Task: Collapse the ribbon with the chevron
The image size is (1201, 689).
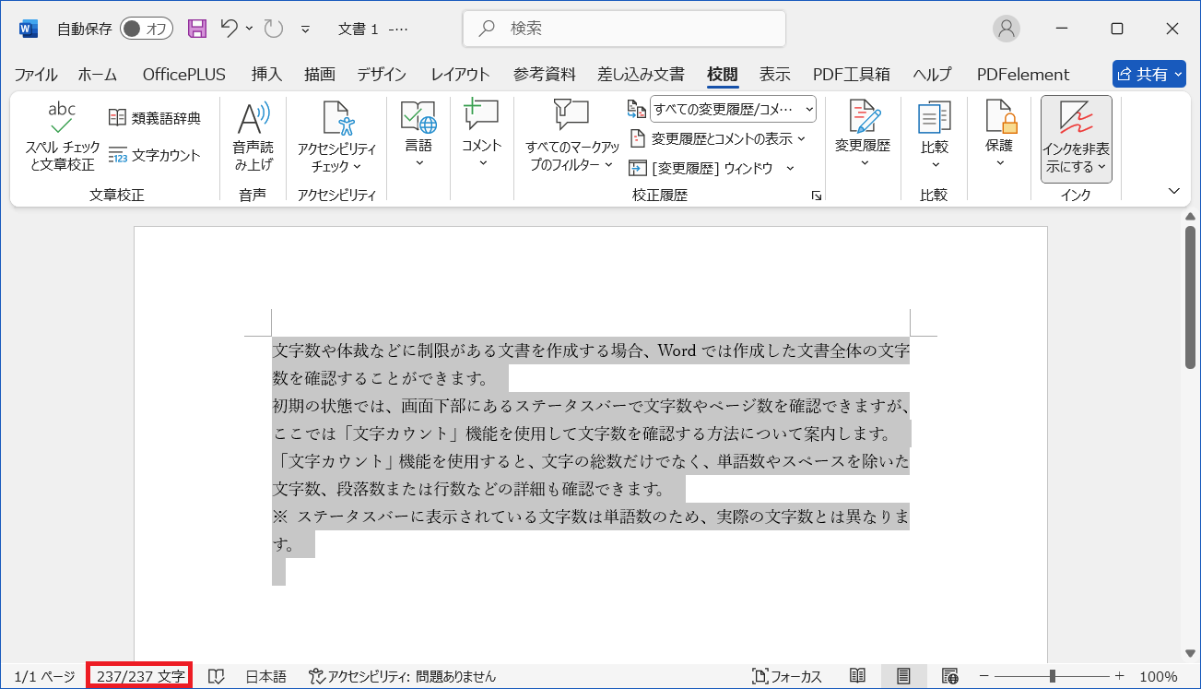Action: click(x=1173, y=191)
